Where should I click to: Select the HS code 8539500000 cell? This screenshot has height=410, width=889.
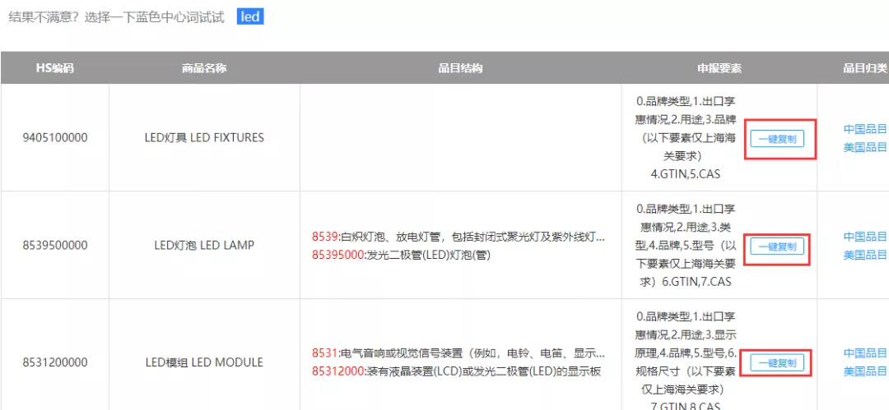55,245
